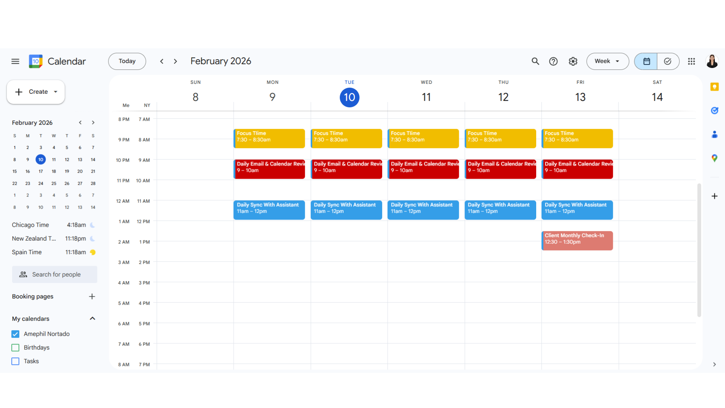Enable the Tasks calendar checkbox

[15, 361]
